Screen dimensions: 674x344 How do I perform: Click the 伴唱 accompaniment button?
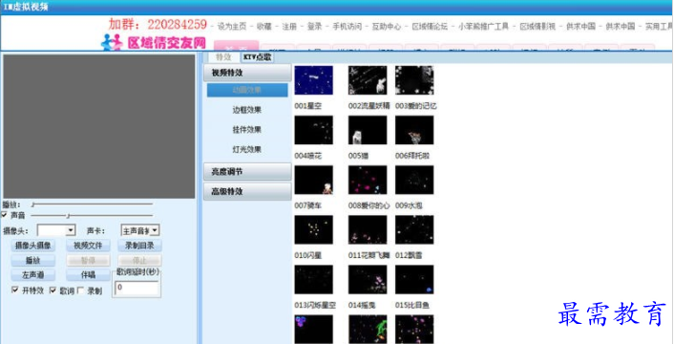point(88,275)
